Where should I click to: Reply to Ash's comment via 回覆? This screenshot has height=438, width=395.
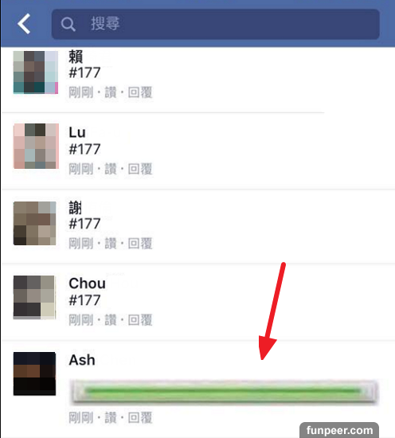pyautogui.click(x=140, y=417)
